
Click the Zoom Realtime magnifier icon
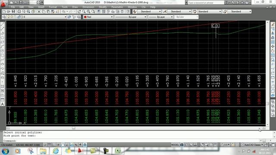tap(84, 12)
